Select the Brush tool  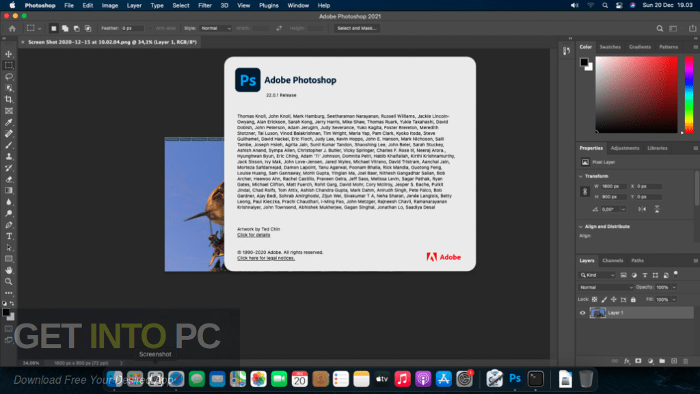point(9,145)
